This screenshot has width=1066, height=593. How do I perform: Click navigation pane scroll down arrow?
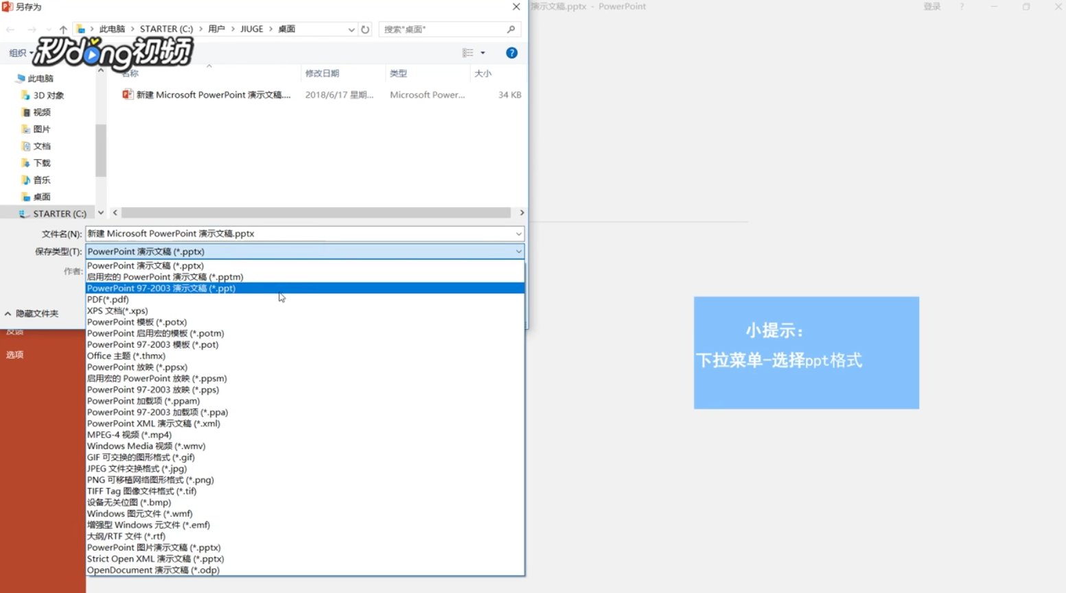[x=101, y=213]
